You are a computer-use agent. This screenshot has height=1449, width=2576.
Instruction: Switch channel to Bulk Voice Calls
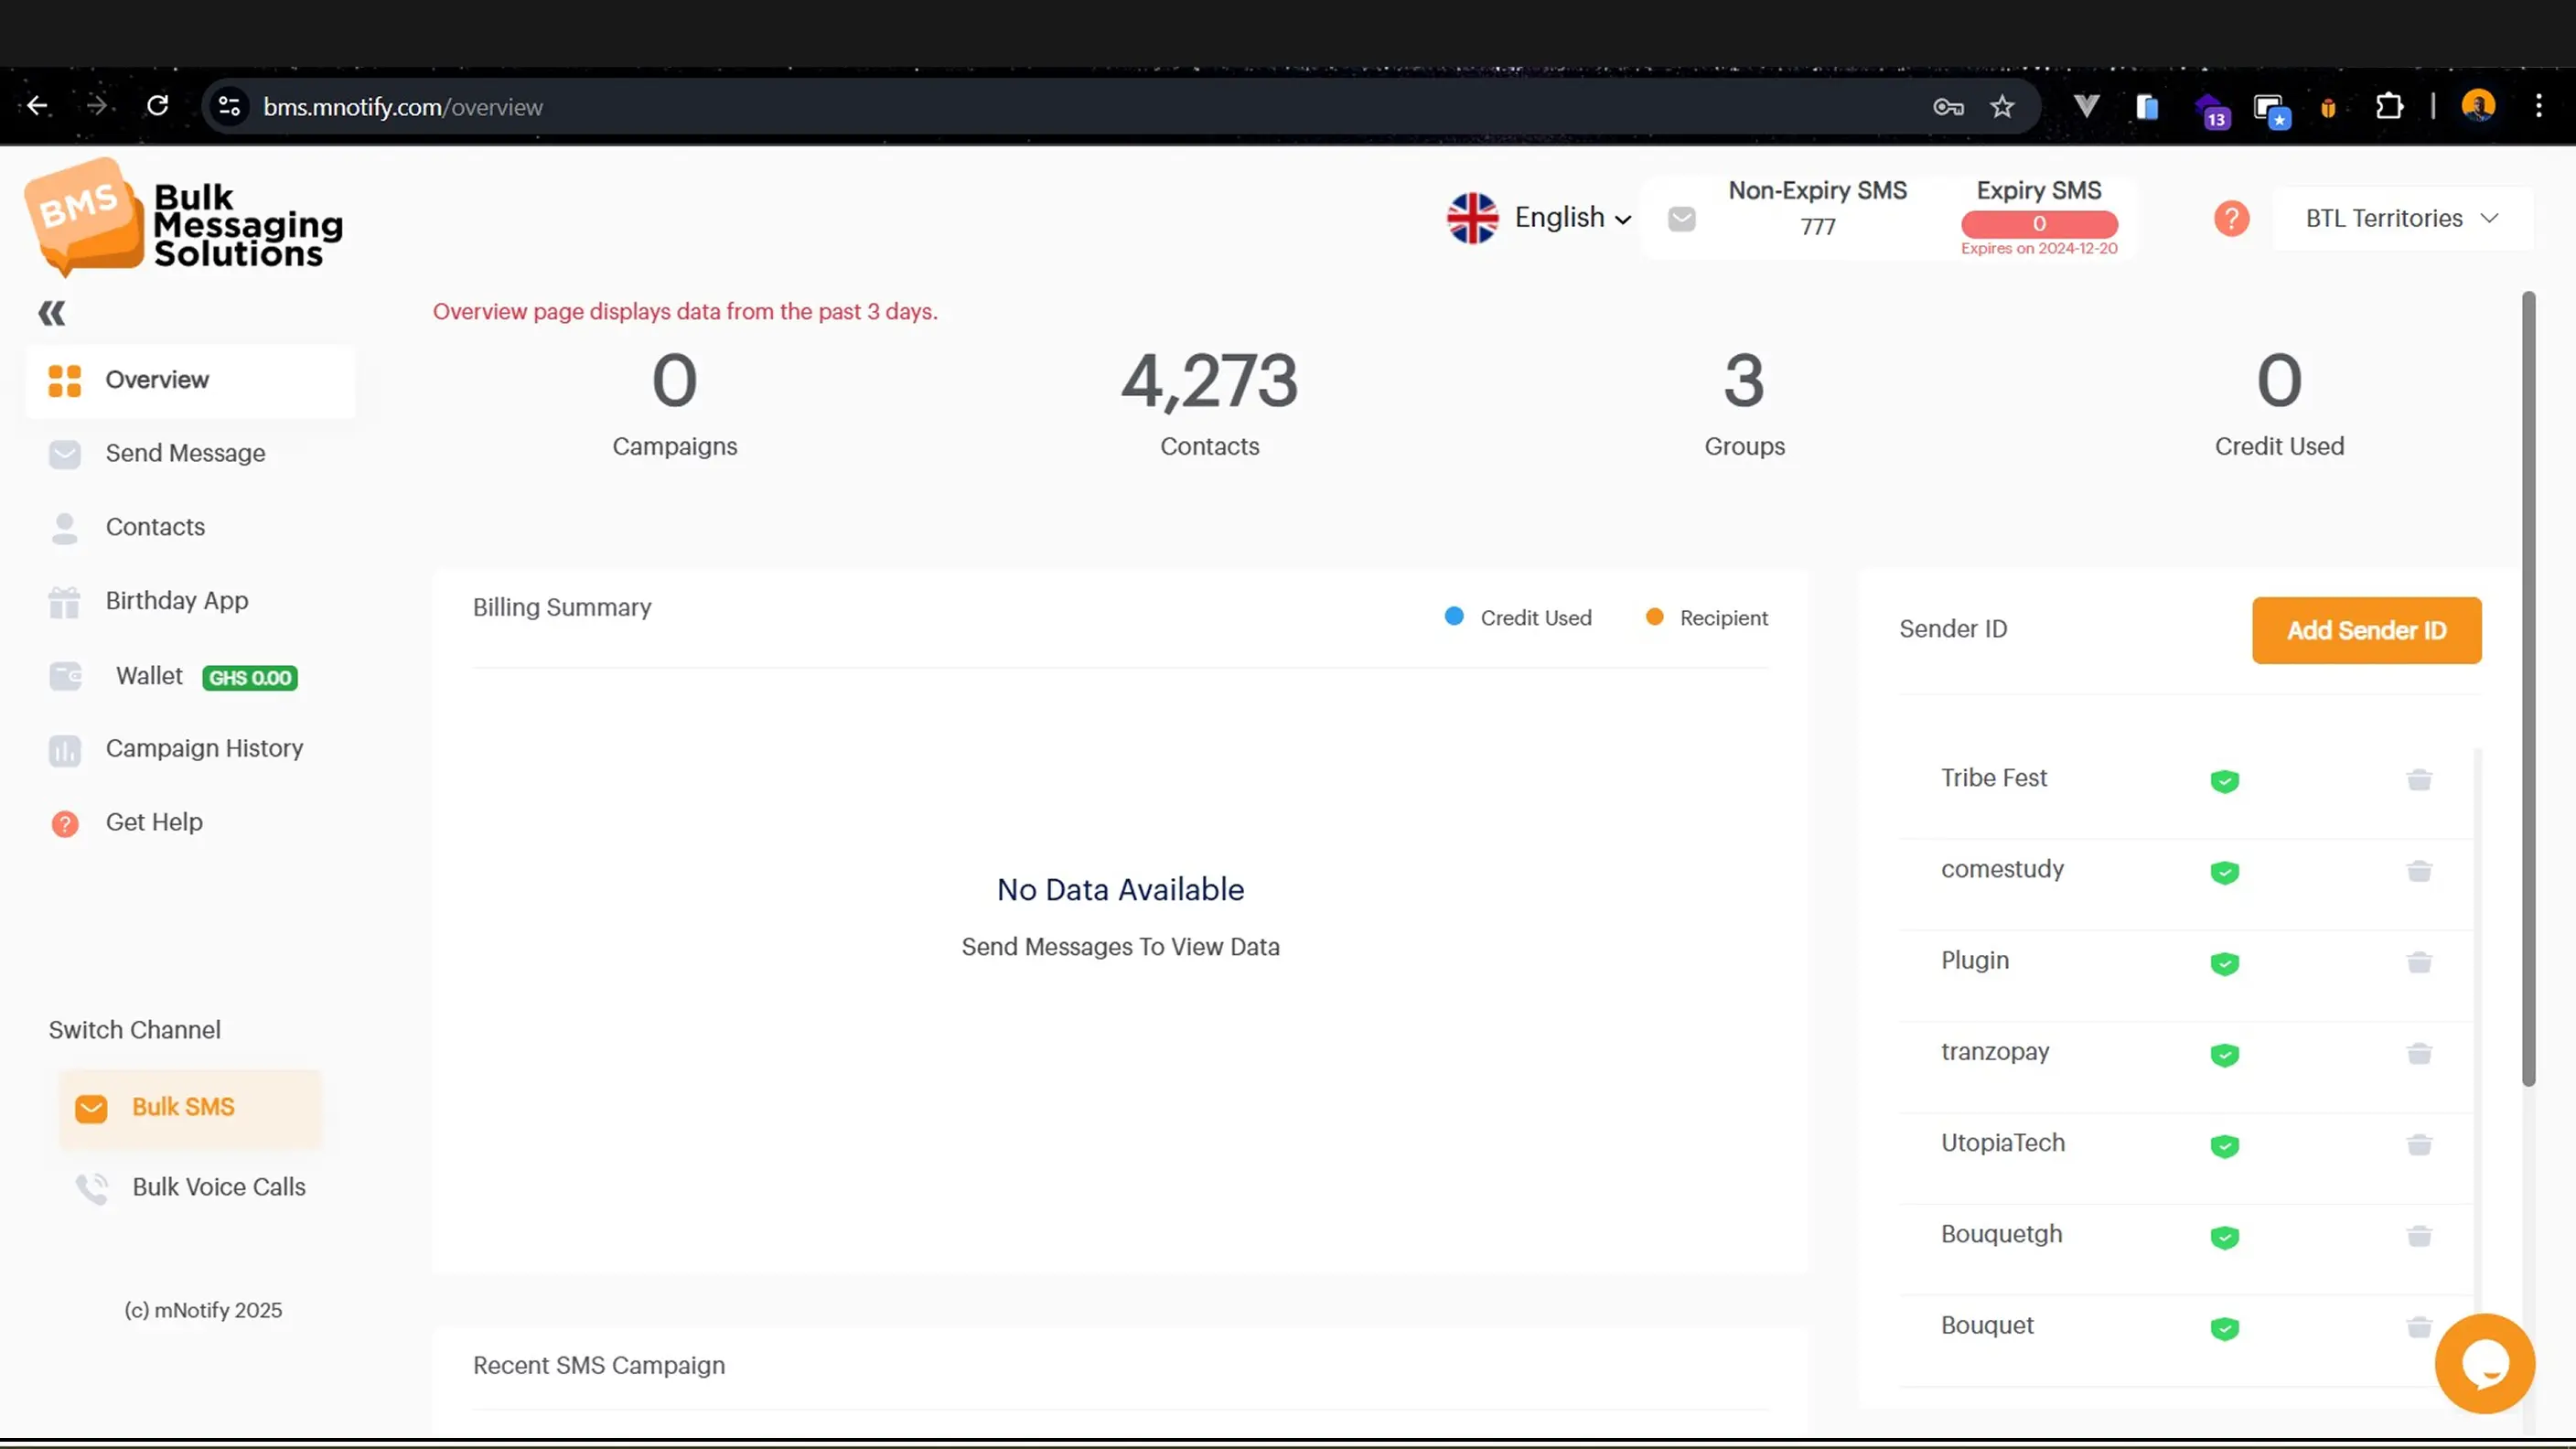(218, 1187)
